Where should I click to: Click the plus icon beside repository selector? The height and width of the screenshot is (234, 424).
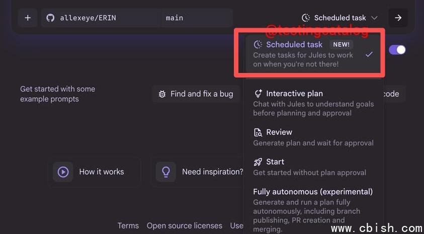pos(28,18)
